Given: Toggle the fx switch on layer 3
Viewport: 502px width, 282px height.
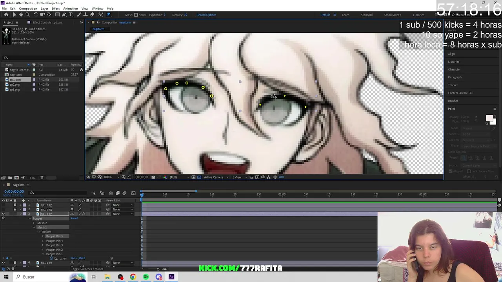Looking at the screenshot, I should 84,214.
